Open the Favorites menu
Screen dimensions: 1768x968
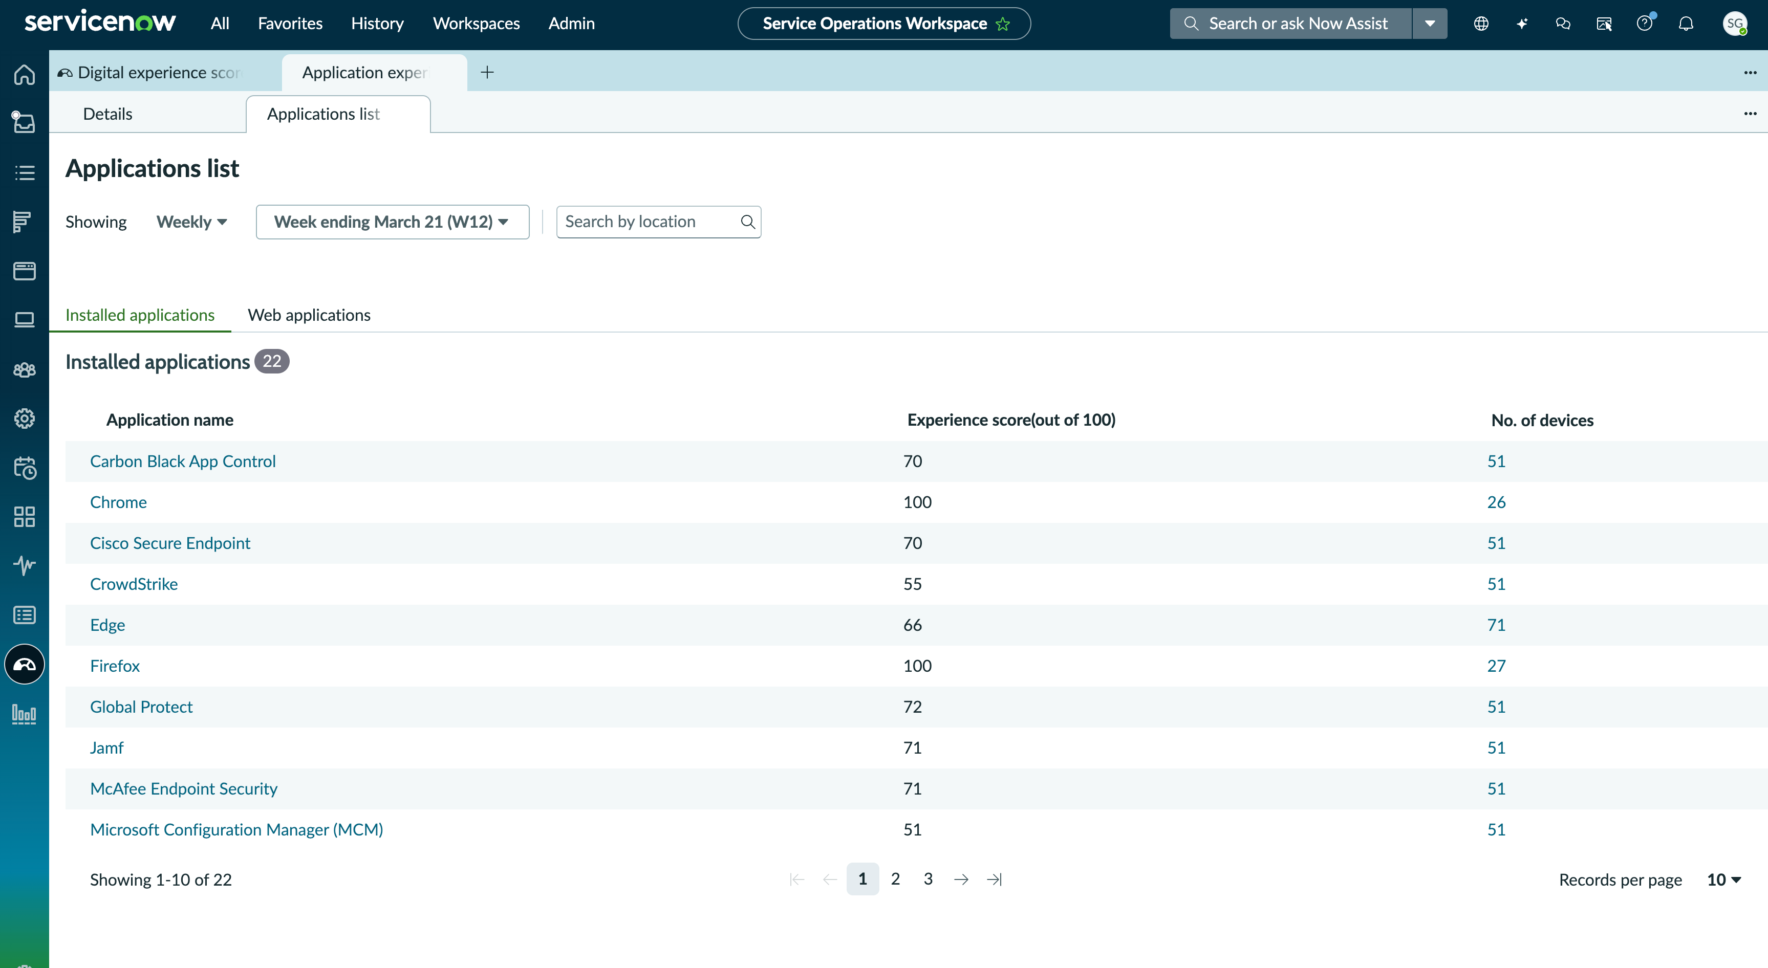290,24
